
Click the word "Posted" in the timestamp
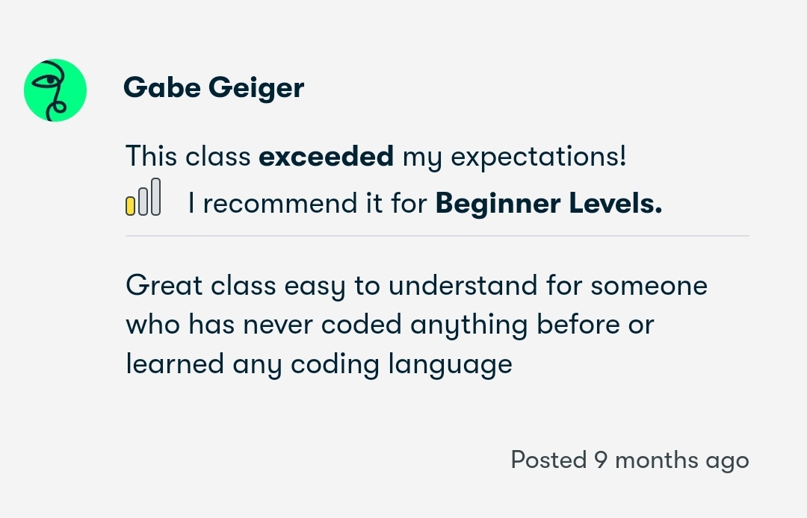[x=548, y=460]
